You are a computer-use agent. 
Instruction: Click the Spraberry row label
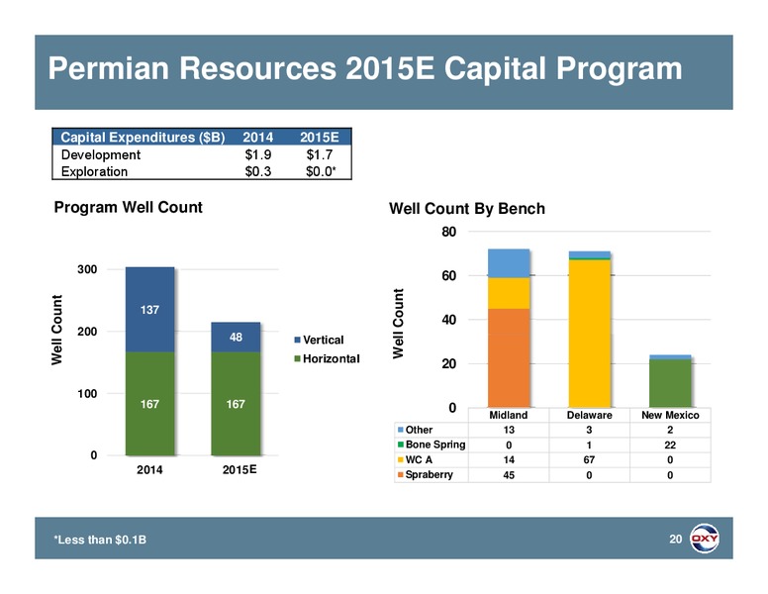coord(430,474)
